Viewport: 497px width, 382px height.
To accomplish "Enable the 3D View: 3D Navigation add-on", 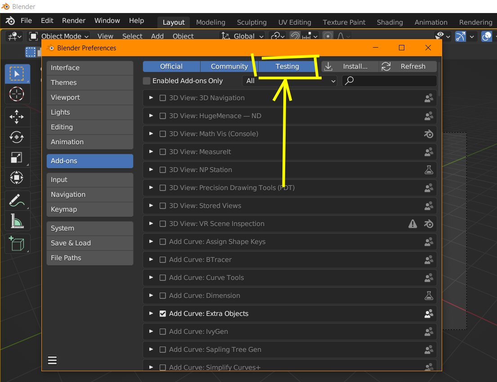I will (x=163, y=98).
